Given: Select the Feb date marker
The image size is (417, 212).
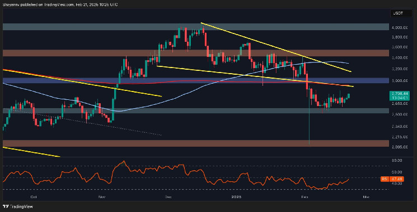Looking at the screenshot, I should 303,197.
